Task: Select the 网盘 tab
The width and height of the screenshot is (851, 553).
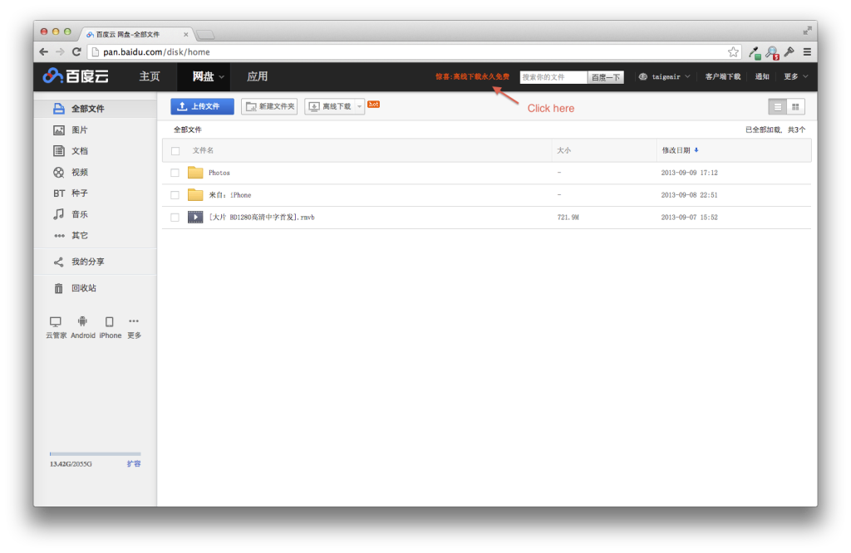Action: 203,76
